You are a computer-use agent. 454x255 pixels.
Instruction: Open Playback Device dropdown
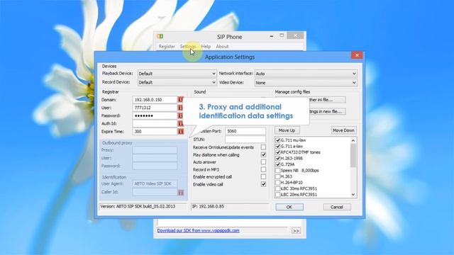click(177, 74)
